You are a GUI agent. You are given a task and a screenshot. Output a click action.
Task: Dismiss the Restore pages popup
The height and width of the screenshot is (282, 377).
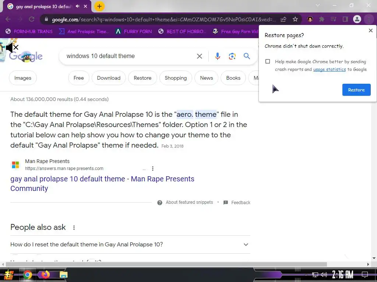(x=370, y=30)
